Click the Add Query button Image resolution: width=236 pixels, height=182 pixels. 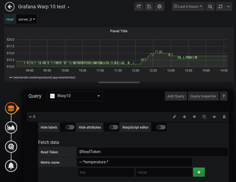(x=176, y=96)
